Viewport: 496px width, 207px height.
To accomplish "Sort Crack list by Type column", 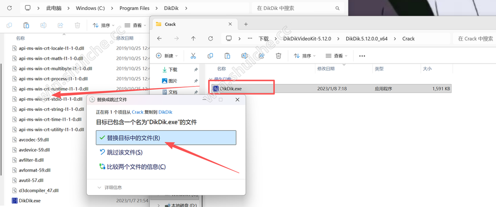I will (x=379, y=68).
